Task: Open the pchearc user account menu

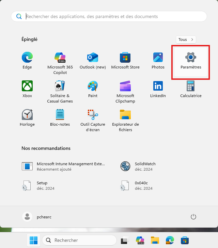Action: (x=37, y=217)
